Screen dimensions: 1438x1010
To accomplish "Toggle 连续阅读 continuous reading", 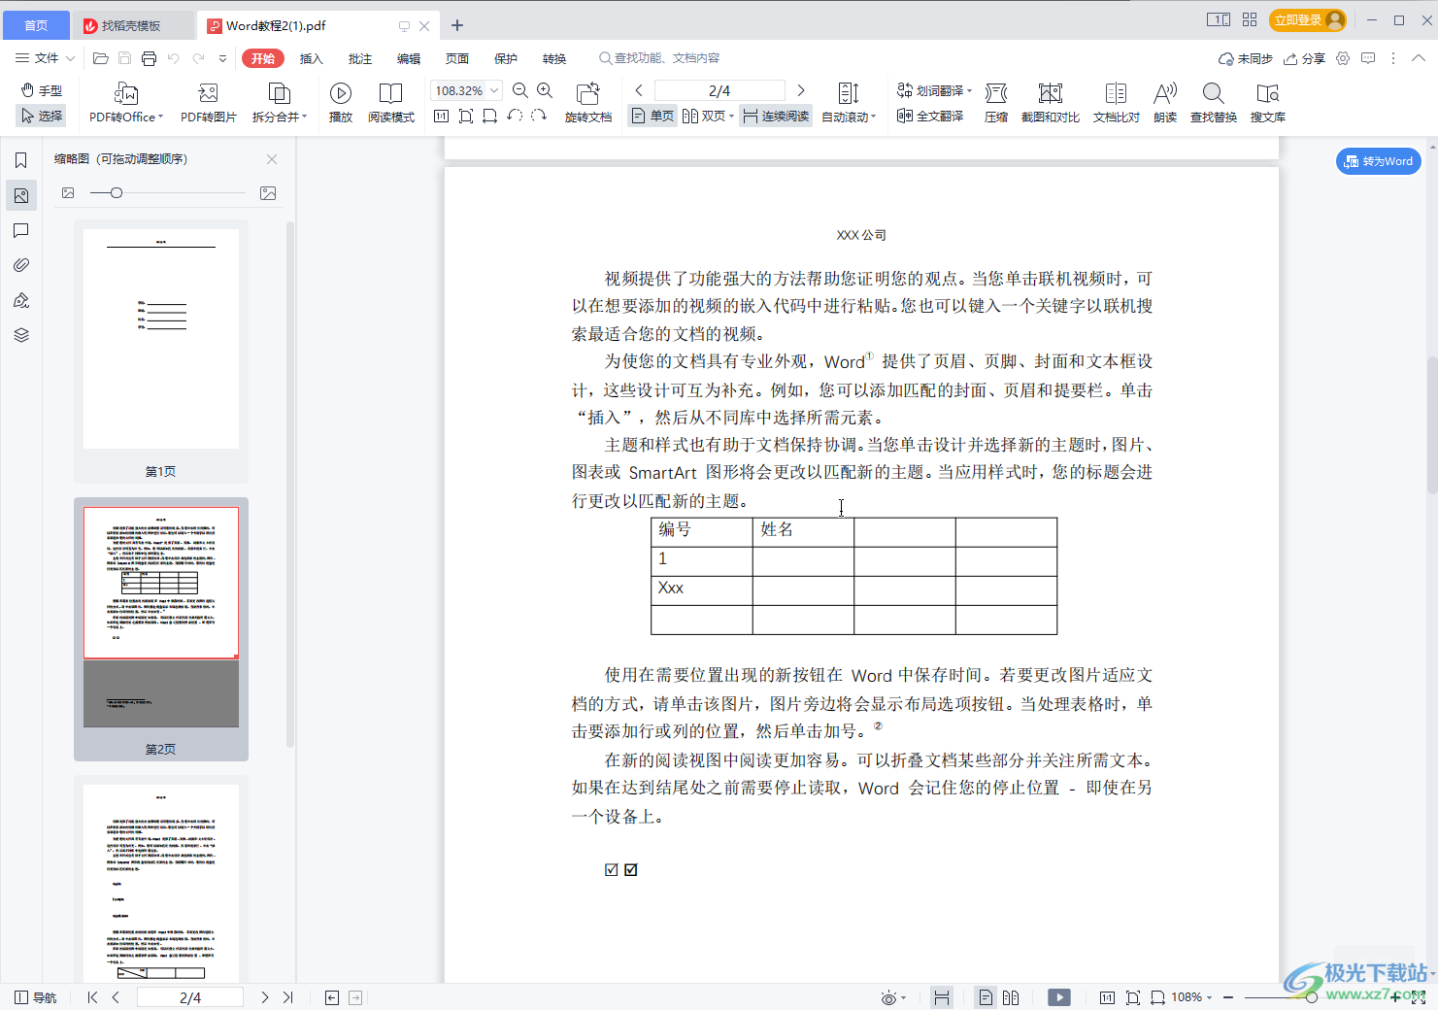I will pos(776,116).
